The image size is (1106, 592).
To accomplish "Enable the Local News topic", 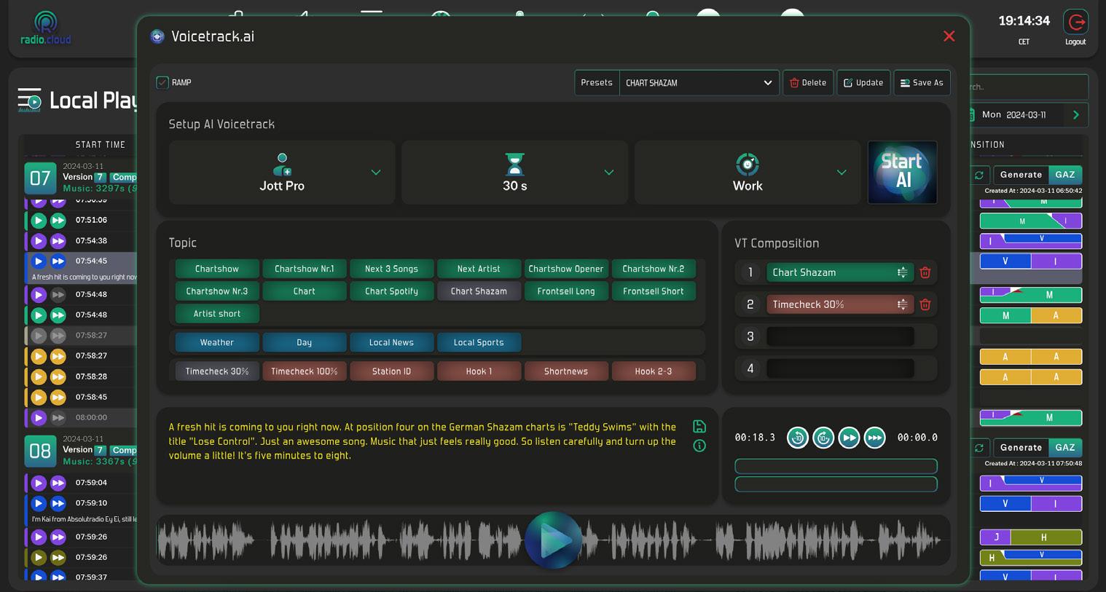I will [x=391, y=342].
